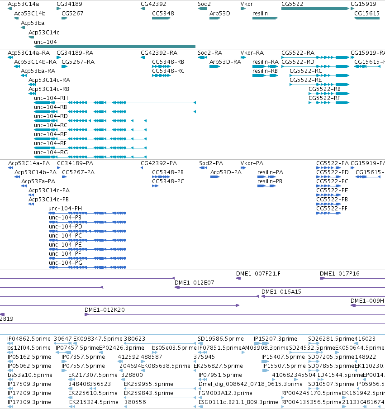Click the unc-104-PD protein feature
Viewport: 385px width, 409px height.
[x=87, y=231]
